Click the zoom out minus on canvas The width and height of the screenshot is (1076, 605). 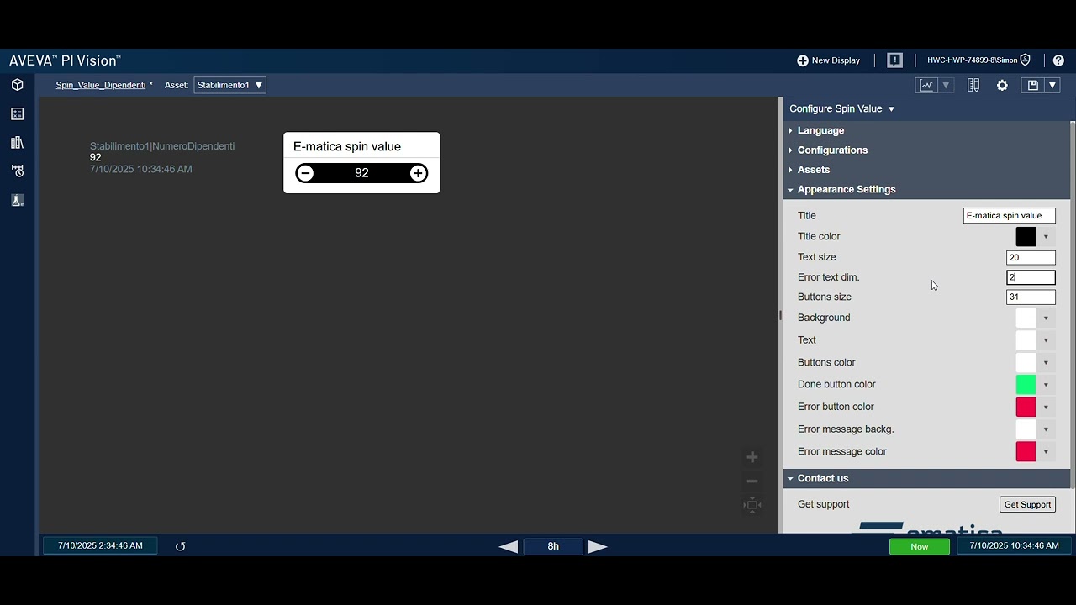pyautogui.click(x=752, y=481)
